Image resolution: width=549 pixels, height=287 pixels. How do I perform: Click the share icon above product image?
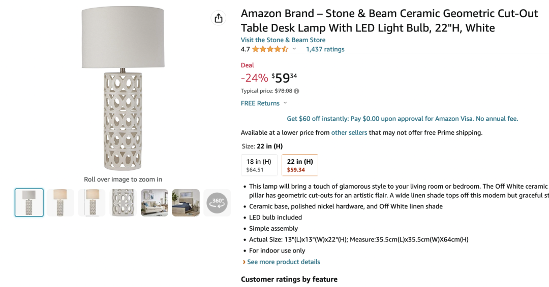tap(219, 18)
